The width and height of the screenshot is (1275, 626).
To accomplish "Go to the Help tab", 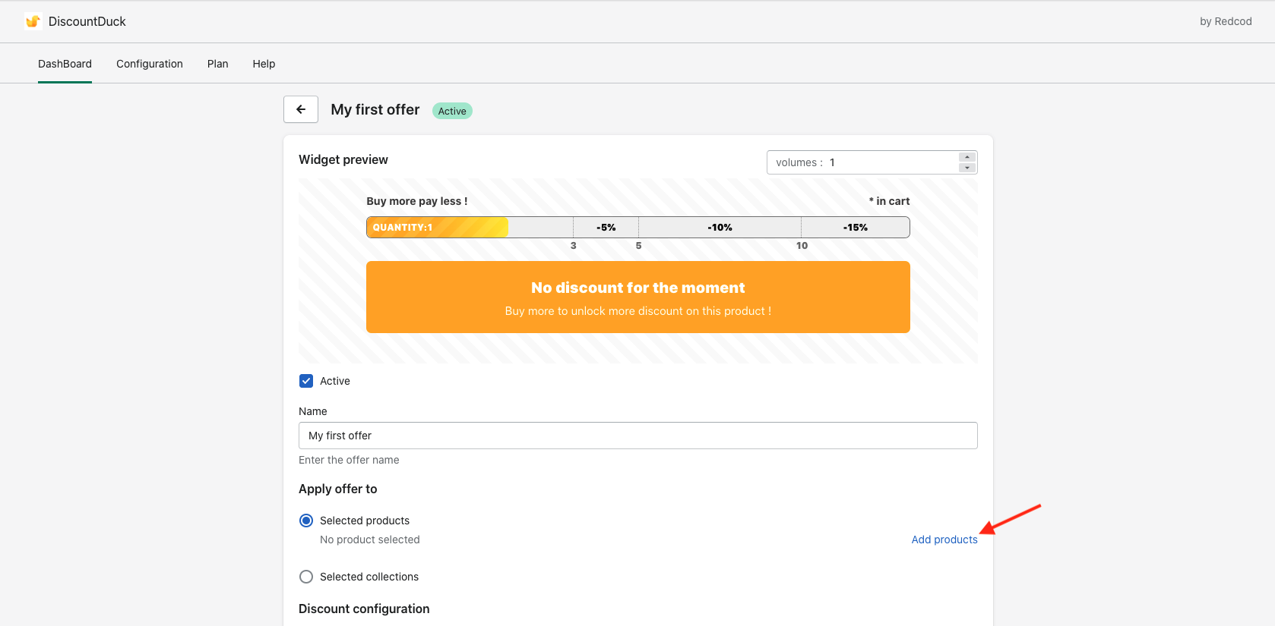I will 264,64.
